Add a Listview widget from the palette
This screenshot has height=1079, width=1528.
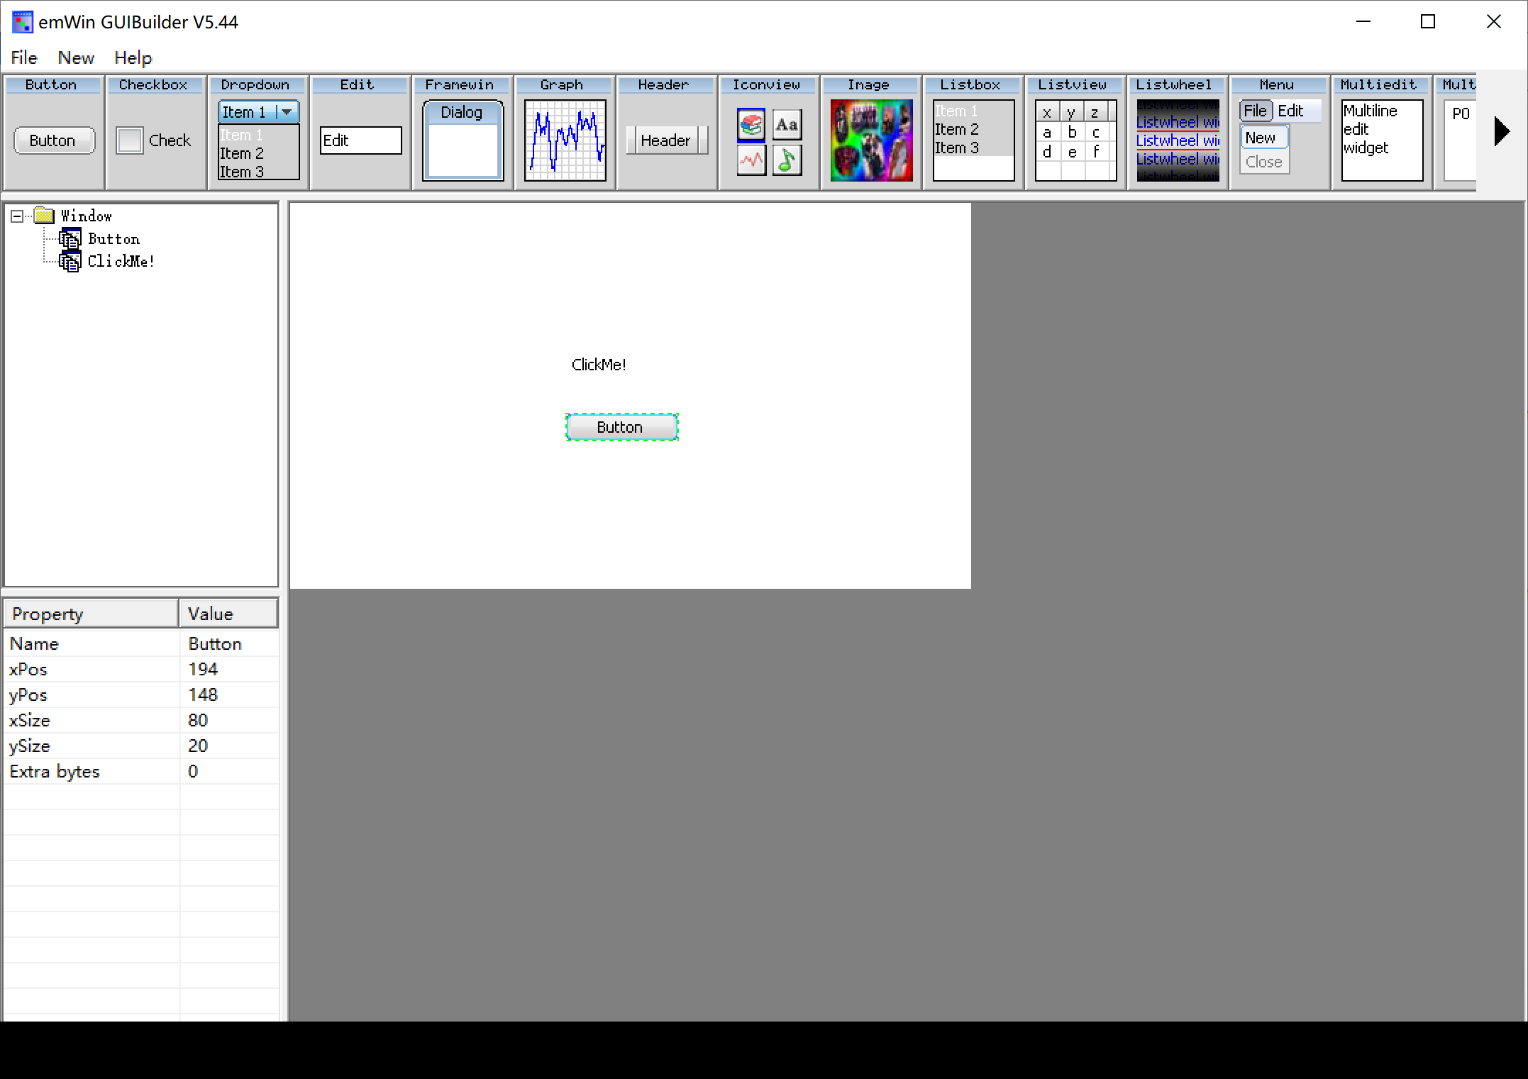tap(1075, 140)
